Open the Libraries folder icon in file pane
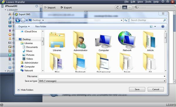Screen dimensions: 176x107 [57, 40]
